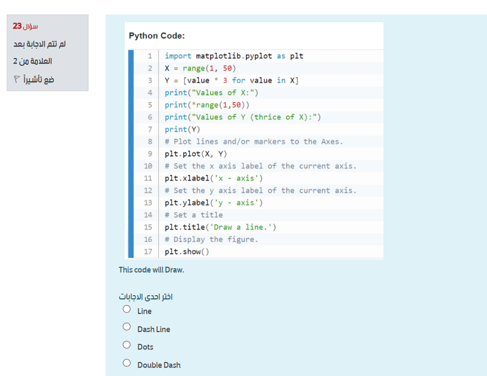Image resolution: width=487 pixels, height=376 pixels.
Task: Select the Dash Line radio button
Action: (x=126, y=327)
